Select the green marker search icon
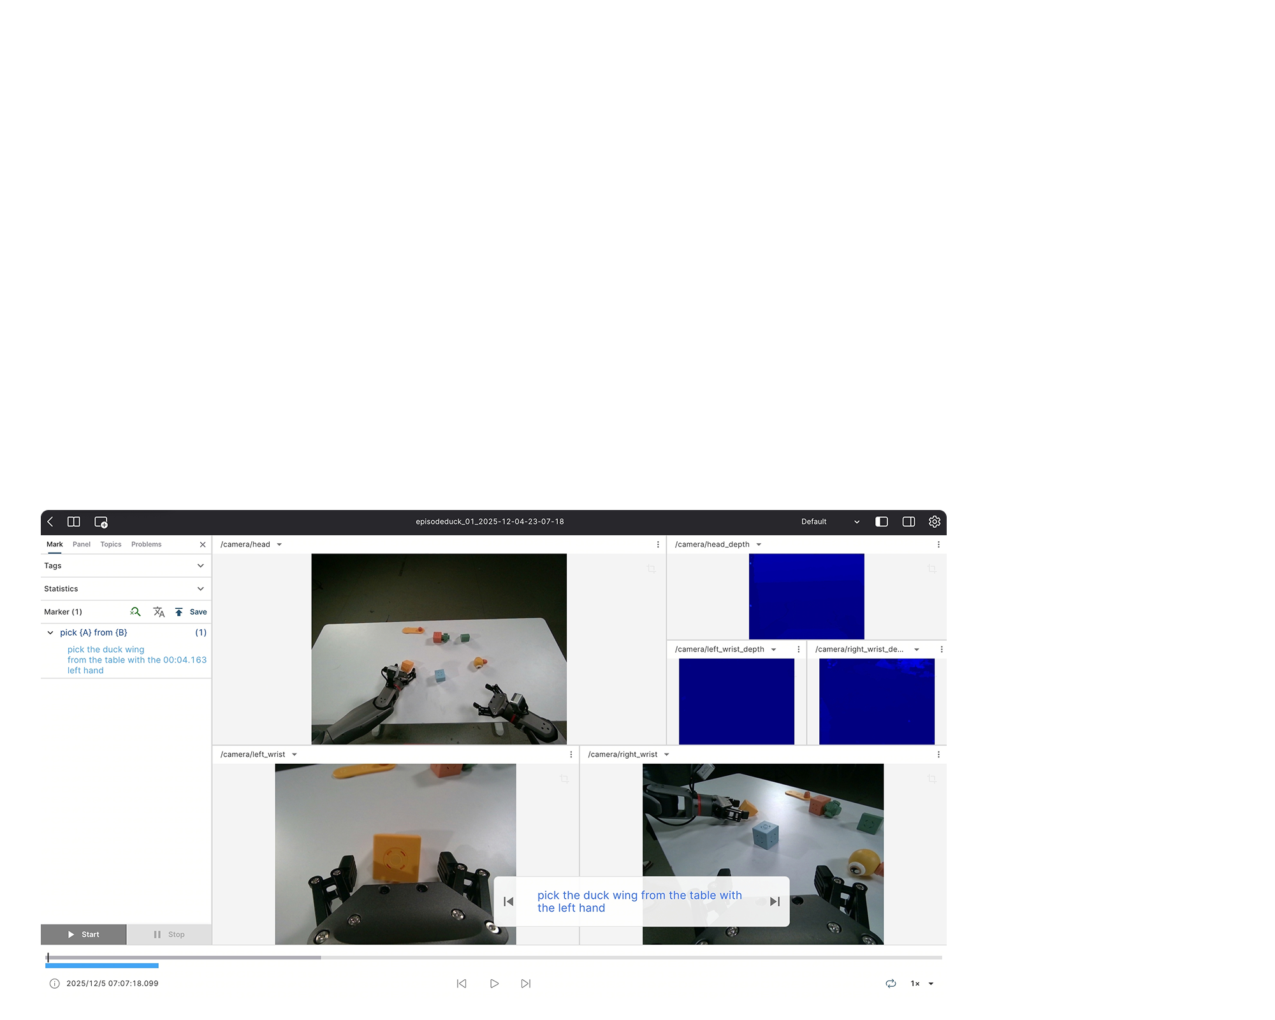Image resolution: width=1275 pixels, height=1020 pixels. point(135,612)
